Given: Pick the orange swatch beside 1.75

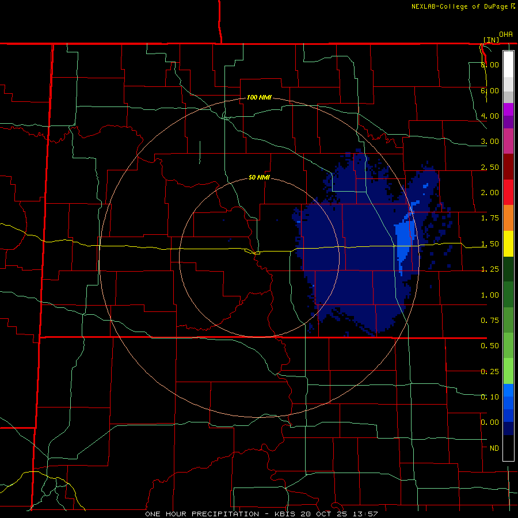Looking at the screenshot, I should [x=508, y=218].
